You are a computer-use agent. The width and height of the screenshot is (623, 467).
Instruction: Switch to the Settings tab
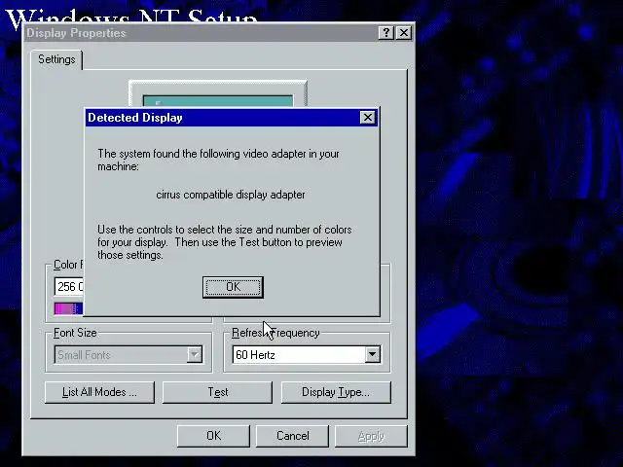[56, 59]
